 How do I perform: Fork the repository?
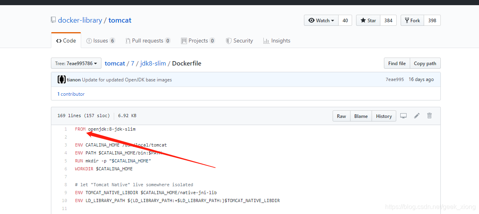pyautogui.click(x=412, y=21)
